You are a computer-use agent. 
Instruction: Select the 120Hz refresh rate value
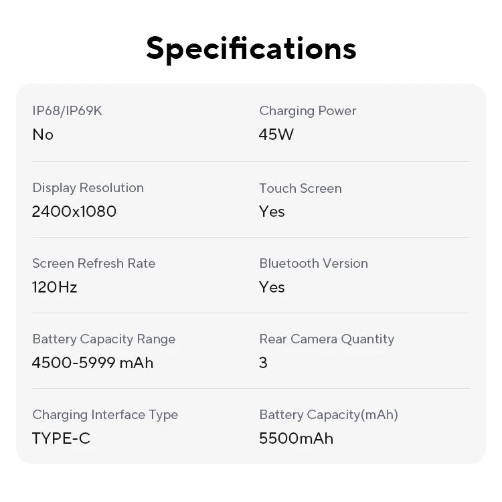[55, 287]
